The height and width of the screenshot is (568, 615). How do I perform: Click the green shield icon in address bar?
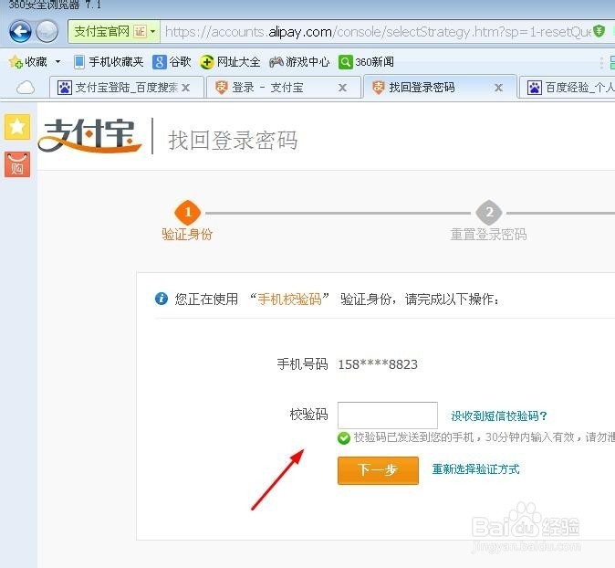(599, 31)
